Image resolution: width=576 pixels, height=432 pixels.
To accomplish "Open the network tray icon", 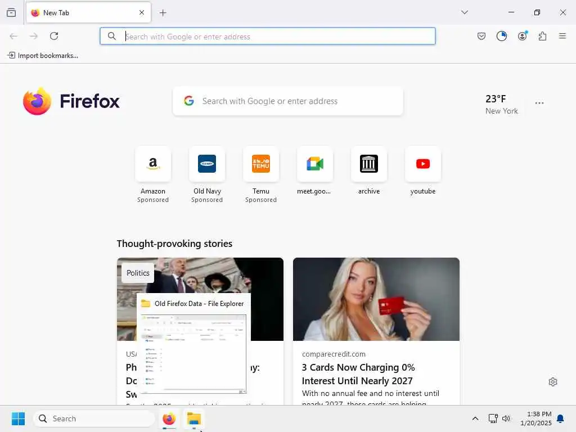I will (x=493, y=418).
